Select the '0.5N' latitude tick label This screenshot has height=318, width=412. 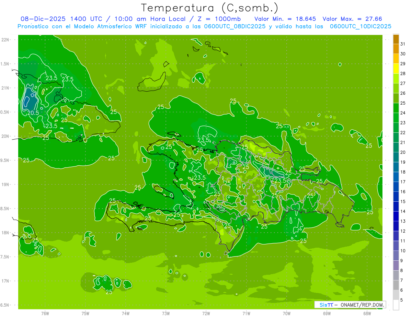(x=5, y=112)
